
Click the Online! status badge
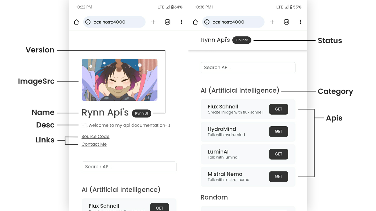[x=242, y=40]
